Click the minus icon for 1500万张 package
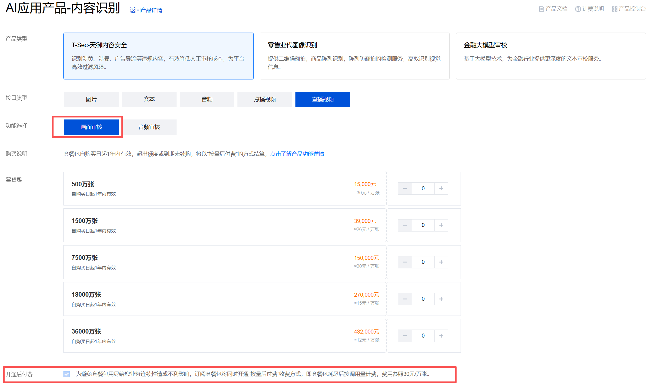Image resolution: width=654 pixels, height=391 pixels. tap(405, 225)
